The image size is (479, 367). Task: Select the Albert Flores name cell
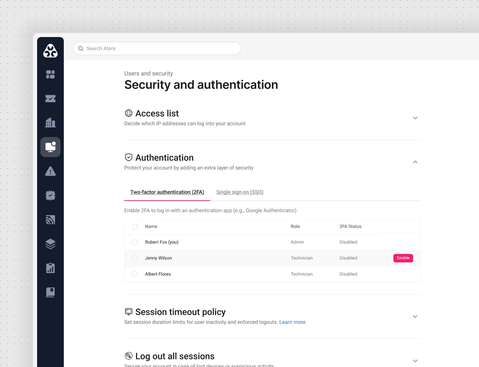(x=158, y=274)
